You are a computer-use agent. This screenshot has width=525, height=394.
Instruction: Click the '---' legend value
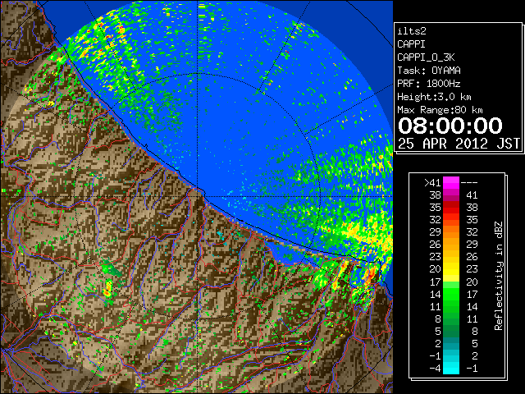point(469,183)
